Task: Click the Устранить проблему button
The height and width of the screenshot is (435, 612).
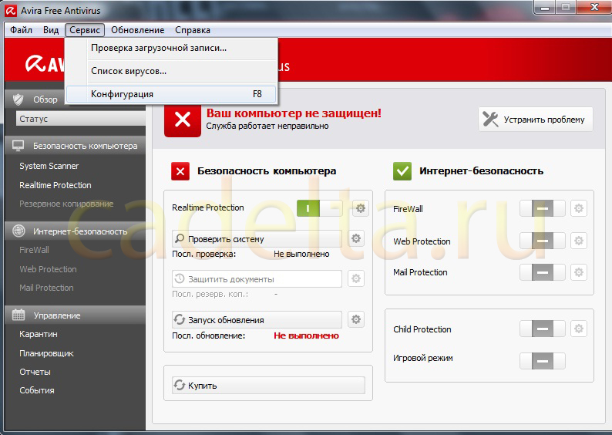Action: tap(536, 120)
